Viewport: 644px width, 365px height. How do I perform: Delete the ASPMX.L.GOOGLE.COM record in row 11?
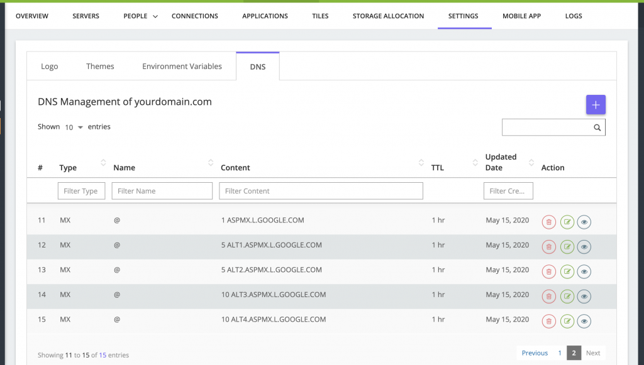coord(549,222)
